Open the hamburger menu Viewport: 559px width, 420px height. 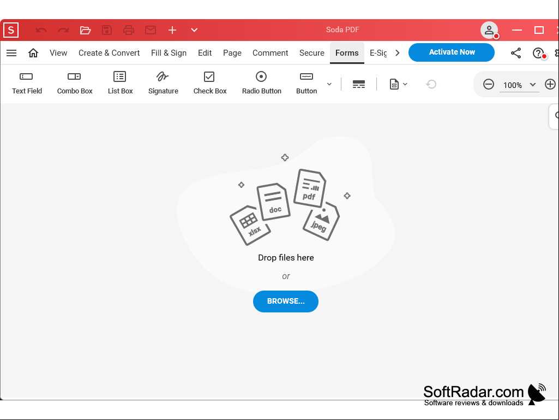pos(11,53)
